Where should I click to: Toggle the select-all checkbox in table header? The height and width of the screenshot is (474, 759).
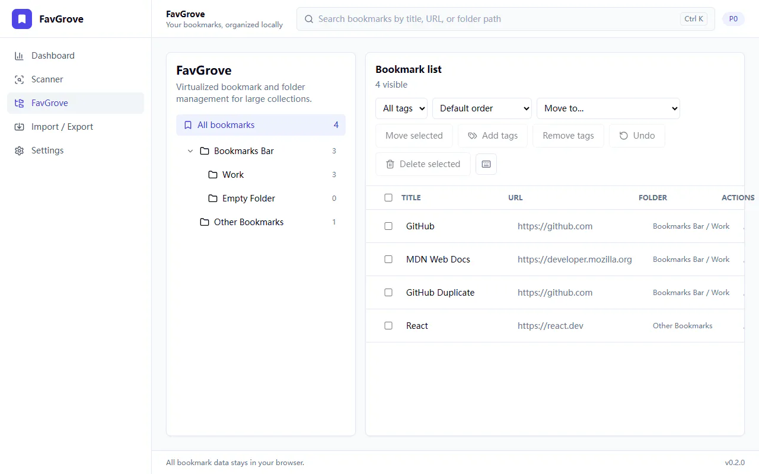pos(388,198)
